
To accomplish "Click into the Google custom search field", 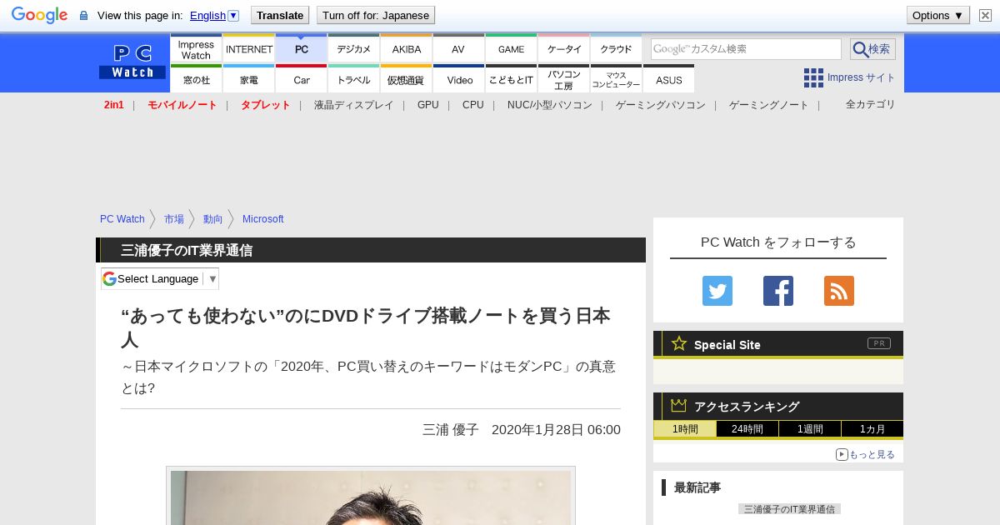I will [746, 49].
